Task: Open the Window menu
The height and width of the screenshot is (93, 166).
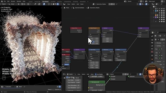Action: coord(19,1)
